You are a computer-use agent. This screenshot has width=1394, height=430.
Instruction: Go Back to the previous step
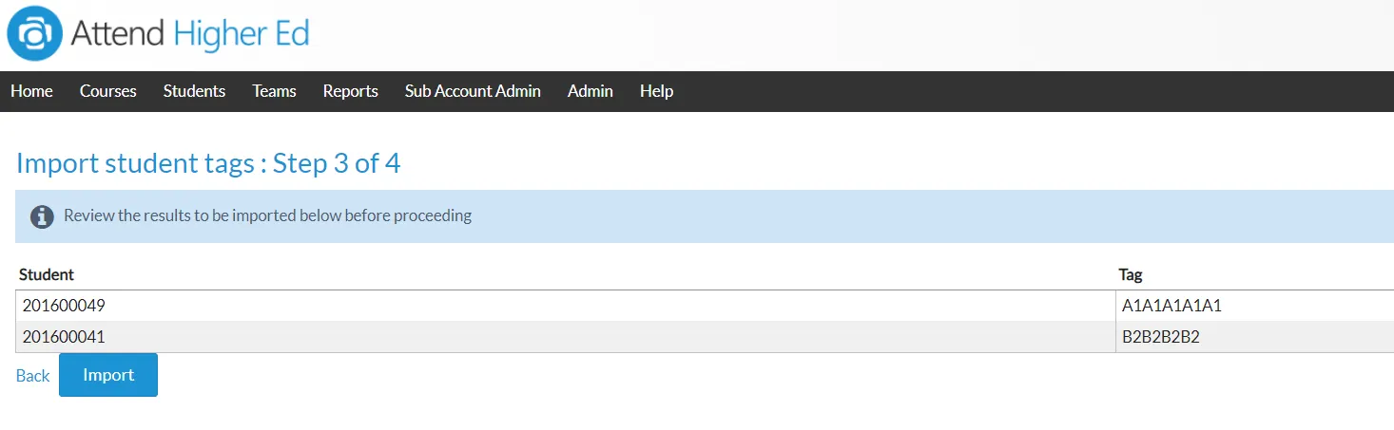pyautogui.click(x=32, y=376)
